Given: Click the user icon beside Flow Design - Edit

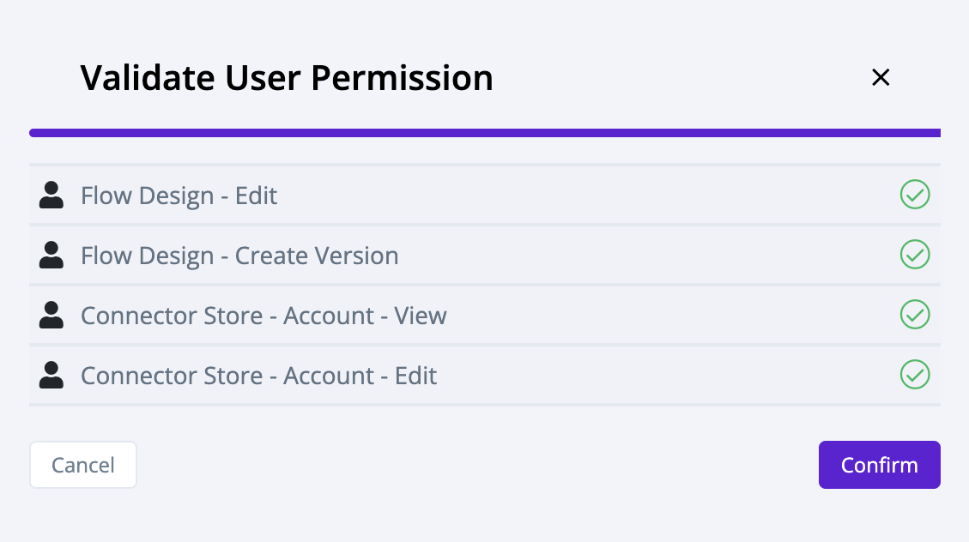Looking at the screenshot, I should point(51,195).
